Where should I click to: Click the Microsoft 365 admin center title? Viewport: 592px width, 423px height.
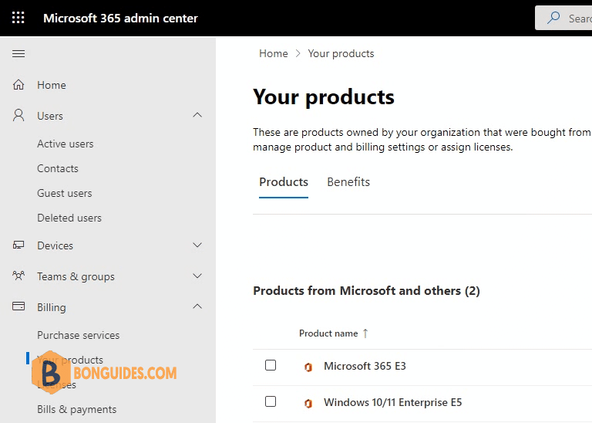click(x=120, y=19)
